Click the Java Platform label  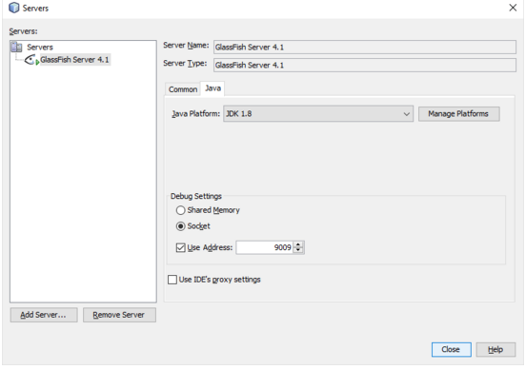coord(196,114)
